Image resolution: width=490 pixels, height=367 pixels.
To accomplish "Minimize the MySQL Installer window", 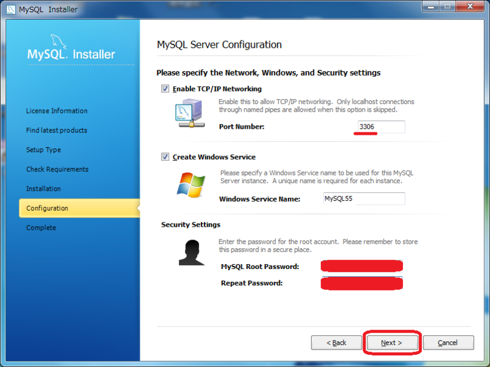I will pyautogui.click(x=431, y=7).
